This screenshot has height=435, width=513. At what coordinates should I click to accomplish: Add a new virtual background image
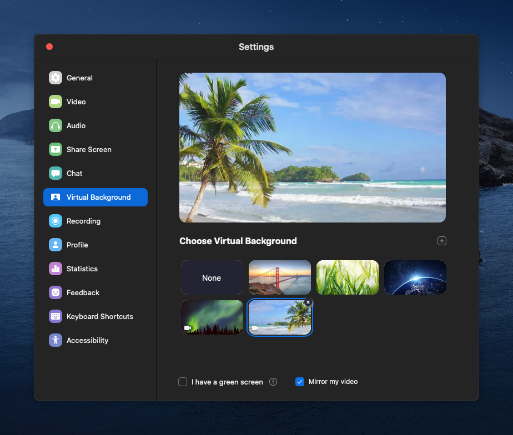tap(442, 241)
